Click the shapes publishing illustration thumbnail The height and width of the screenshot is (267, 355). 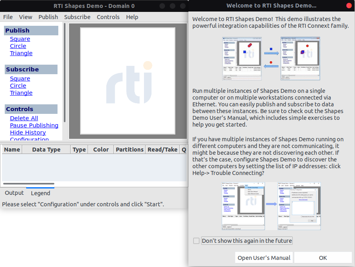[271, 59]
